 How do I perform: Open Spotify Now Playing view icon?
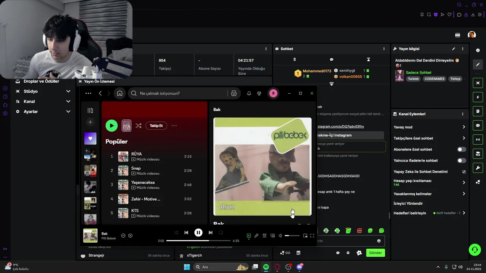249,235
